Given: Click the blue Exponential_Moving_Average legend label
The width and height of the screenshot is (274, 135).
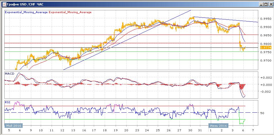Looking at the screenshot, I should coord(26,12).
